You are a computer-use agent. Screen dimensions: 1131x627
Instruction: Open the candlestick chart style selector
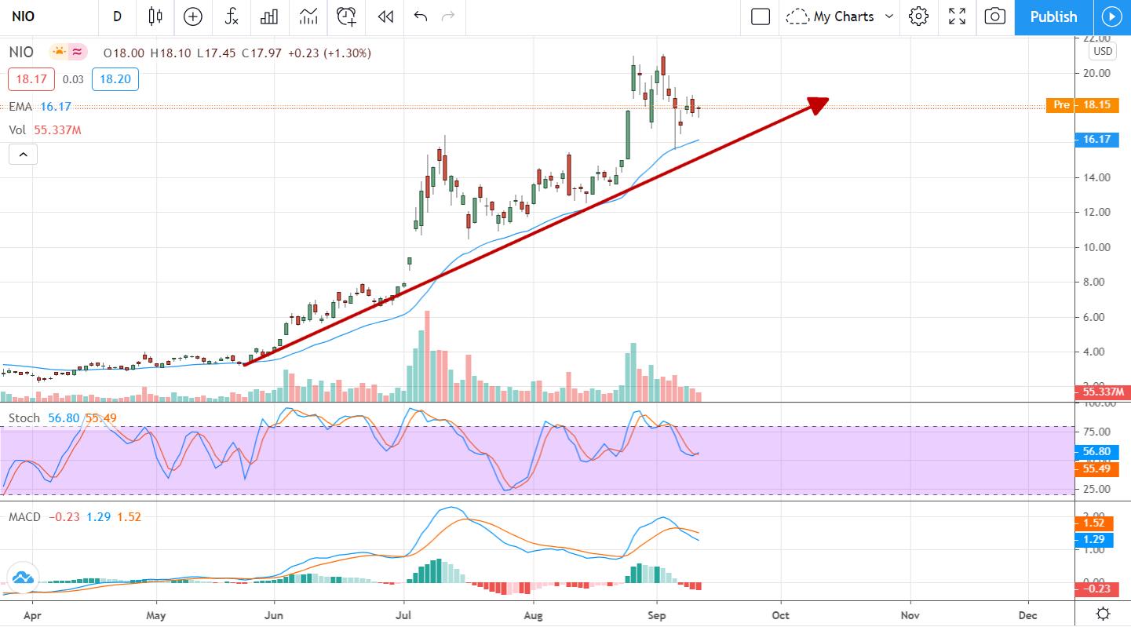pyautogui.click(x=155, y=16)
